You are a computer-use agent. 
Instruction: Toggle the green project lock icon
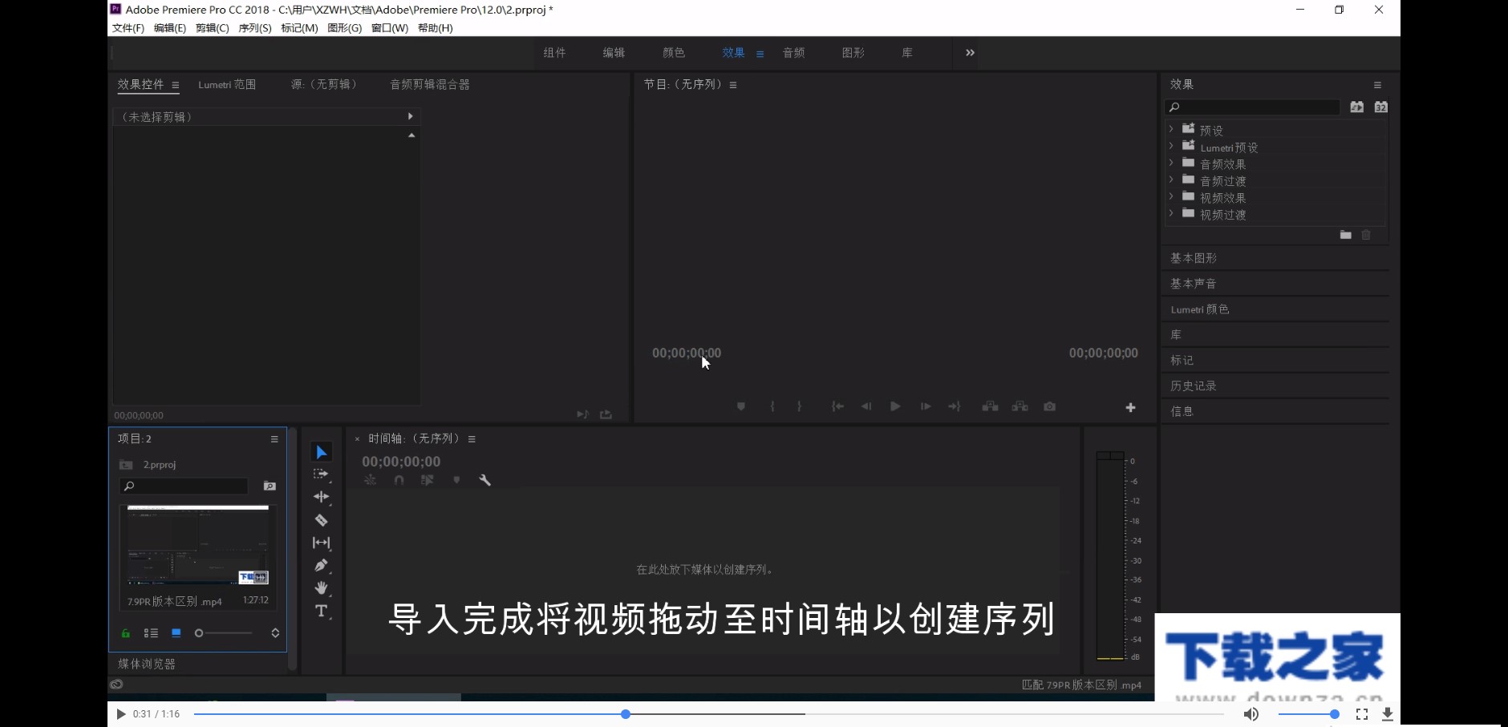coord(125,633)
